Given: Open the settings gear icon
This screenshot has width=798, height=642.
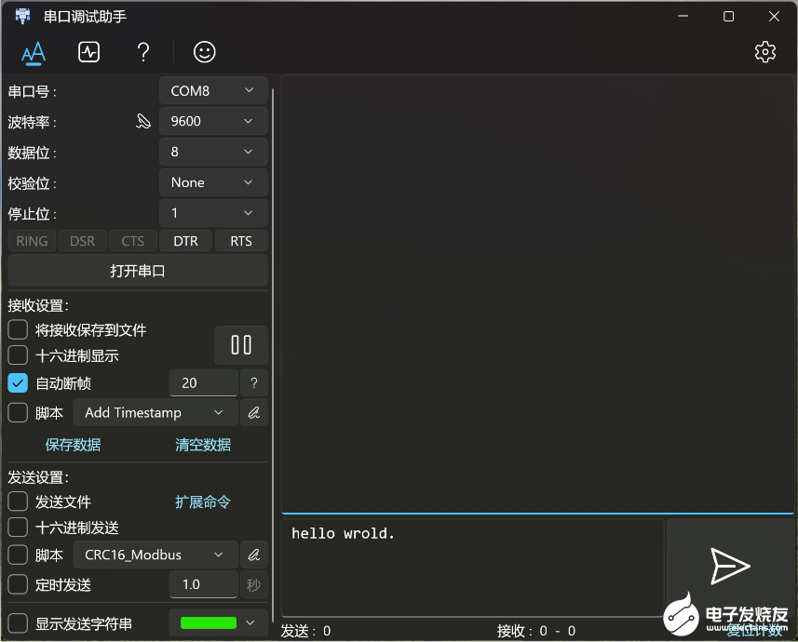Looking at the screenshot, I should [x=765, y=52].
